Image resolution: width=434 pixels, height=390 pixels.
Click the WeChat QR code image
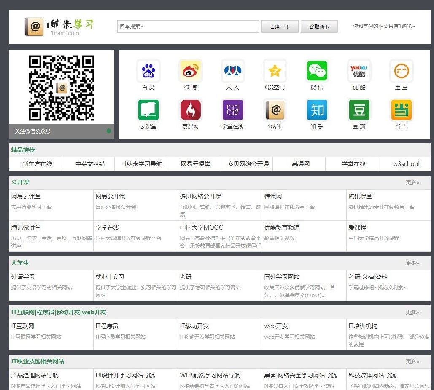62,88
